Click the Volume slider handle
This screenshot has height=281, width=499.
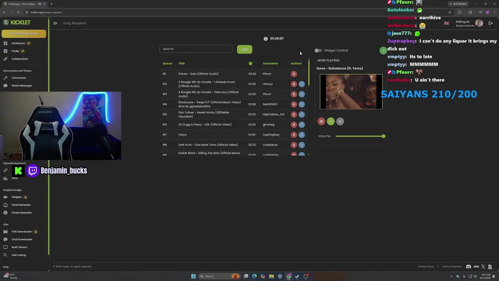384,136
